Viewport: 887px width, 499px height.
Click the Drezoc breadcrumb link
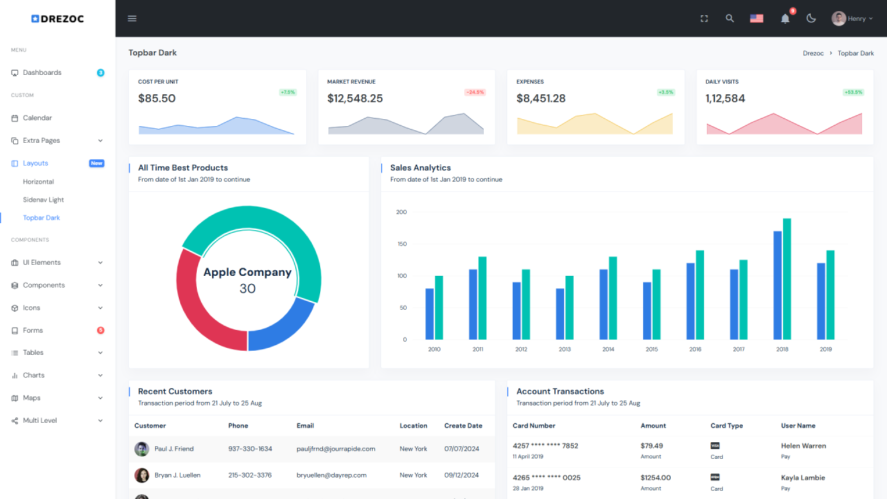[813, 53]
